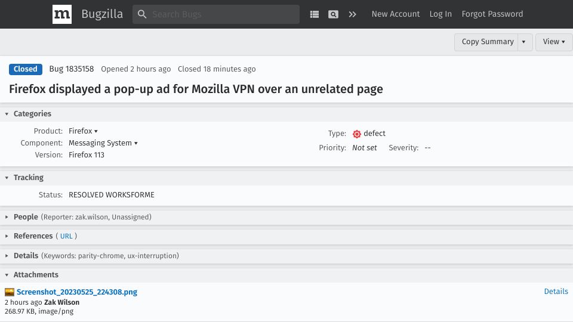The image size is (573, 322).
Task: Click the screenshot attachment image icon
Action: click(x=10, y=292)
